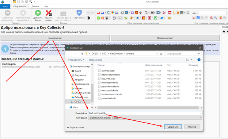Click the Открыть проект button
228x139 pixels.
165,38
